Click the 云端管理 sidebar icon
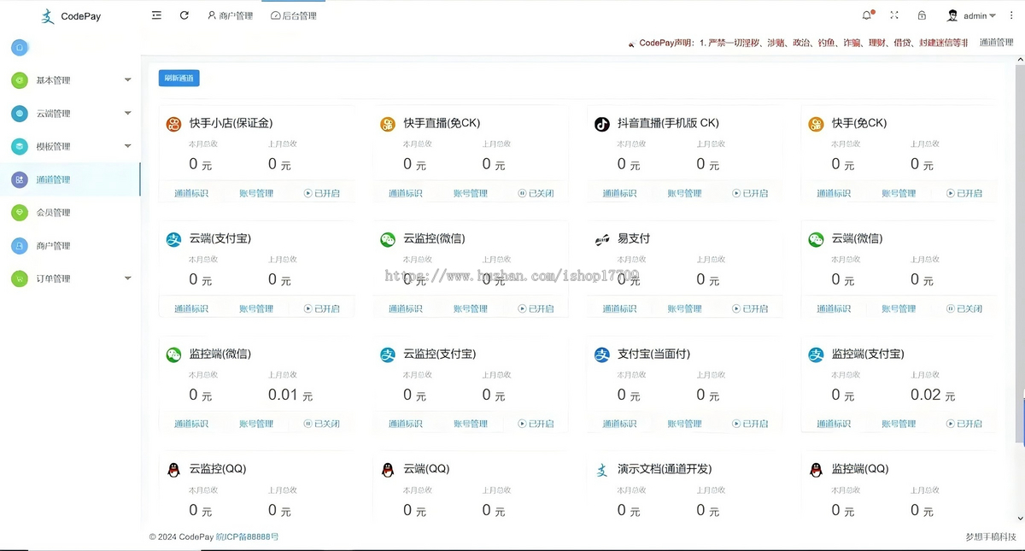 click(x=20, y=114)
